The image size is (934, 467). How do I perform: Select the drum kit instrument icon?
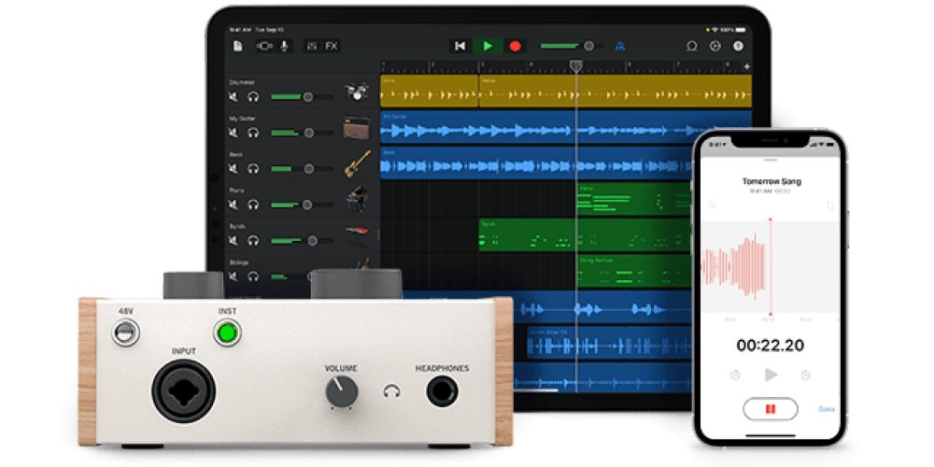tap(356, 92)
